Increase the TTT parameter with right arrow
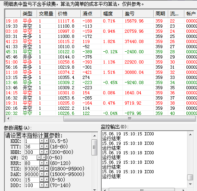 46,146
